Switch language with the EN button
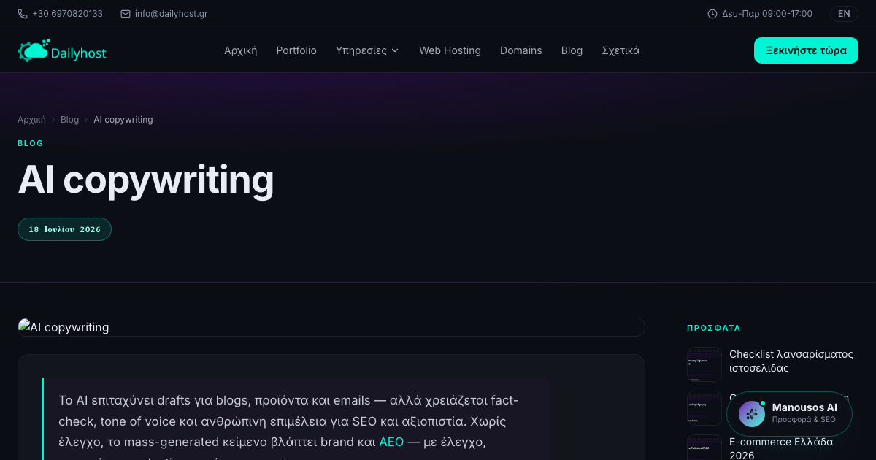 844,14
